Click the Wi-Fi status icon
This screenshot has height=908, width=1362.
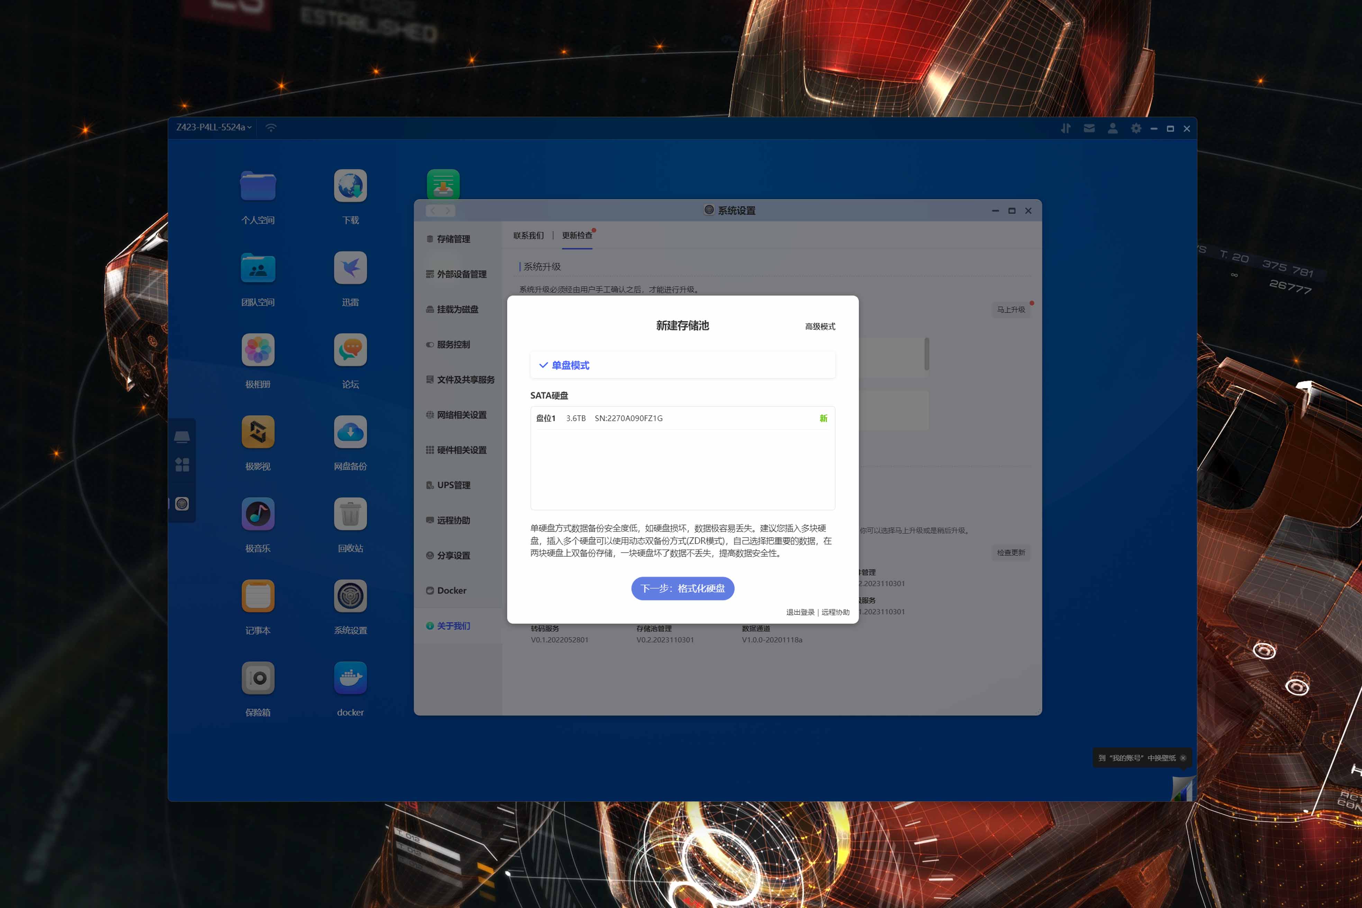[x=271, y=127]
